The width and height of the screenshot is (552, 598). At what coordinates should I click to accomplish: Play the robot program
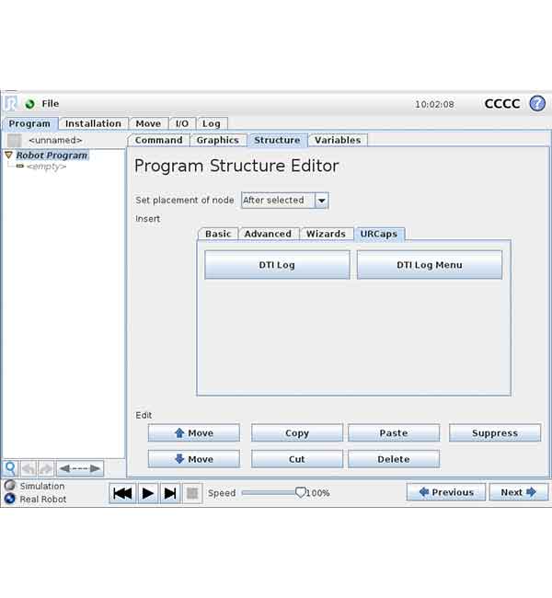[x=147, y=493]
